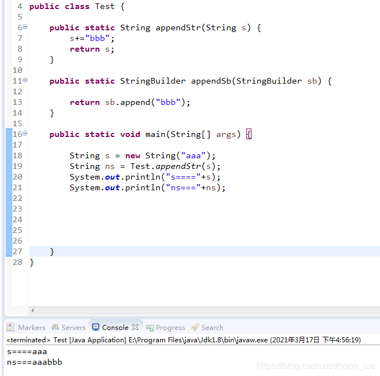This screenshot has width=380, height=376.
Task: Click the Console monitor icon
Action: click(95, 327)
